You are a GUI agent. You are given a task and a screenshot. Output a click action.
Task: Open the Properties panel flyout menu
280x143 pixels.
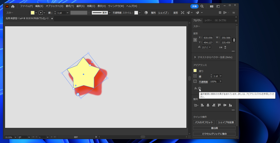point(236,21)
